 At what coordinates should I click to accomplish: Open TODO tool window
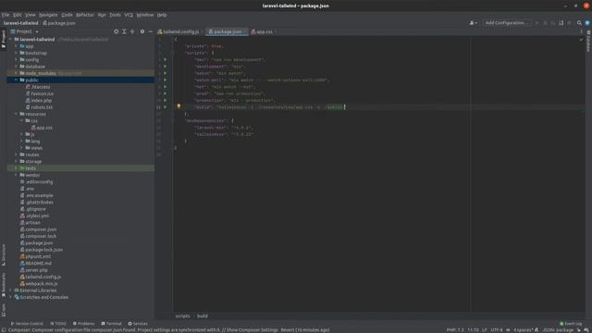[58, 324]
